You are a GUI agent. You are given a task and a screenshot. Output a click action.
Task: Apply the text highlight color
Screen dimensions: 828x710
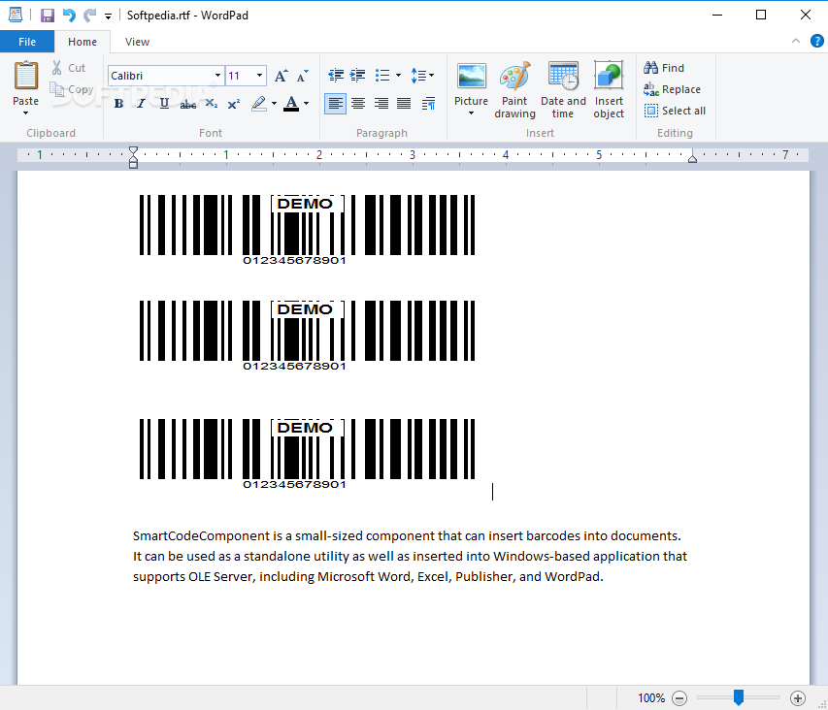coord(259,104)
